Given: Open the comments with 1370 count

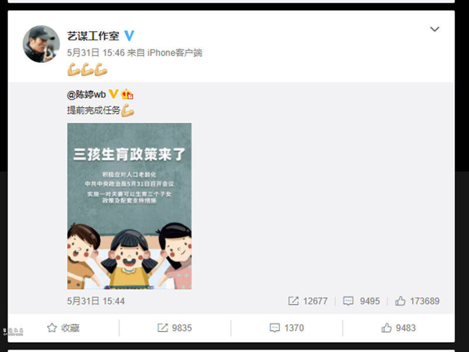Looking at the screenshot, I should pyautogui.click(x=287, y=328).
